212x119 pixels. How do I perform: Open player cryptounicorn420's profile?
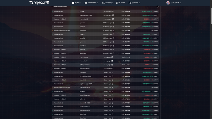(x=86, y=15)
